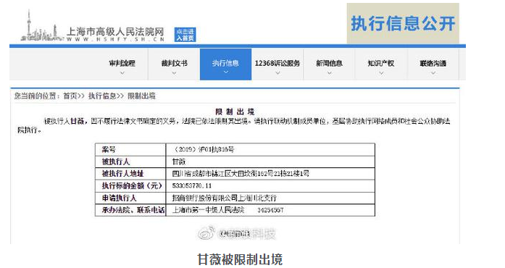
Task: Expand chevron under 12368诉讼服务
Action: click(x=277, y=73)
